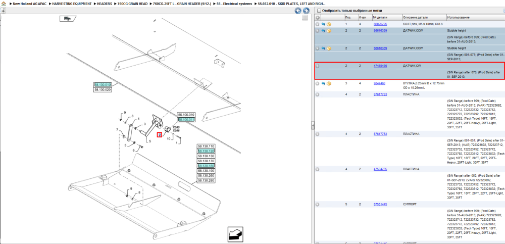This screenshot has height=244, width=505.
Task: Click the splitter collapse handle between panels
Action: click(x=313, y=126)
